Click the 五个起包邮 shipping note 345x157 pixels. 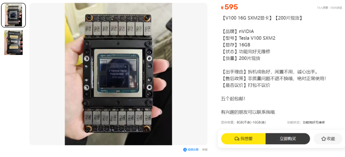(233, 99)
